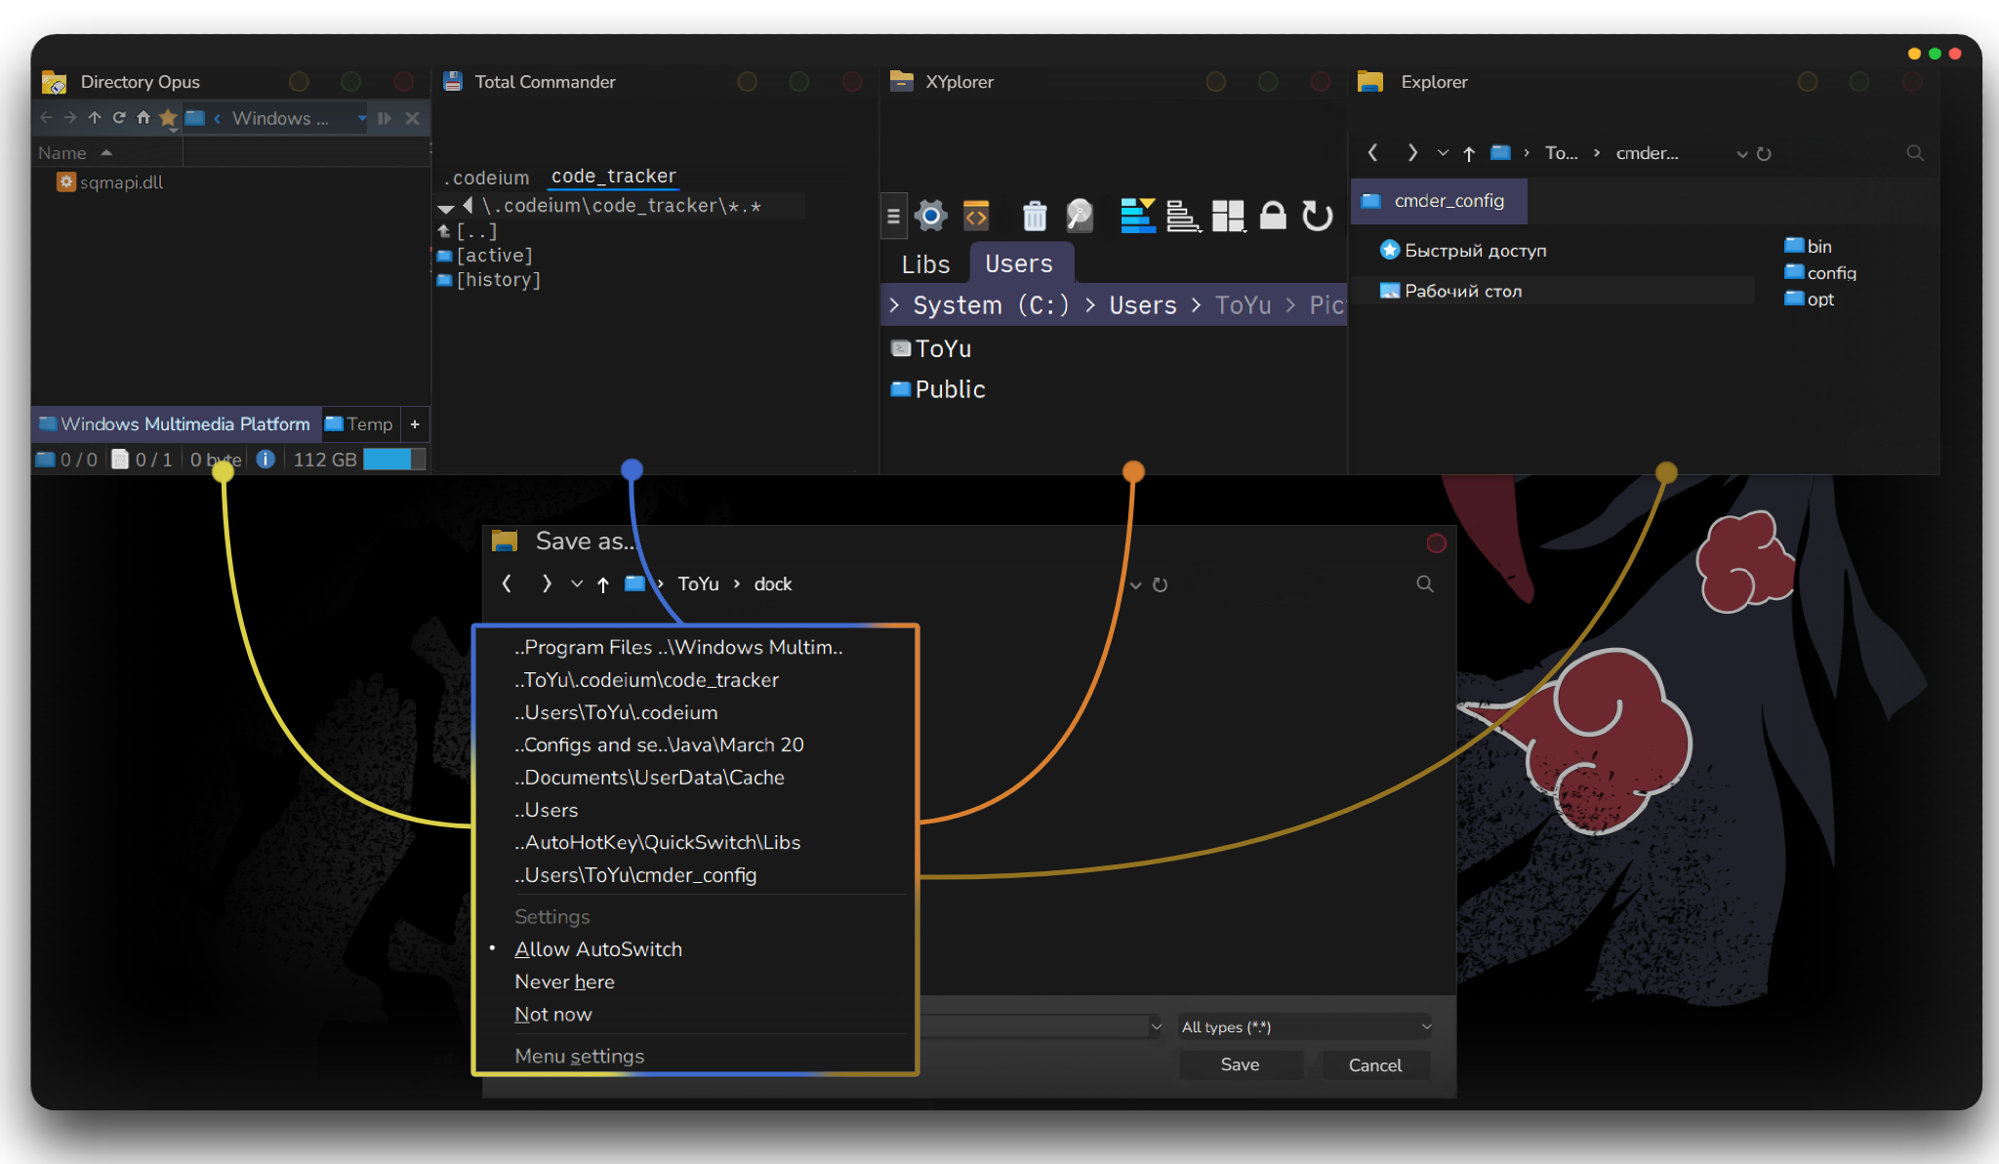Click XYplorer recycle bin trash icon

(x=1034, y=216)
